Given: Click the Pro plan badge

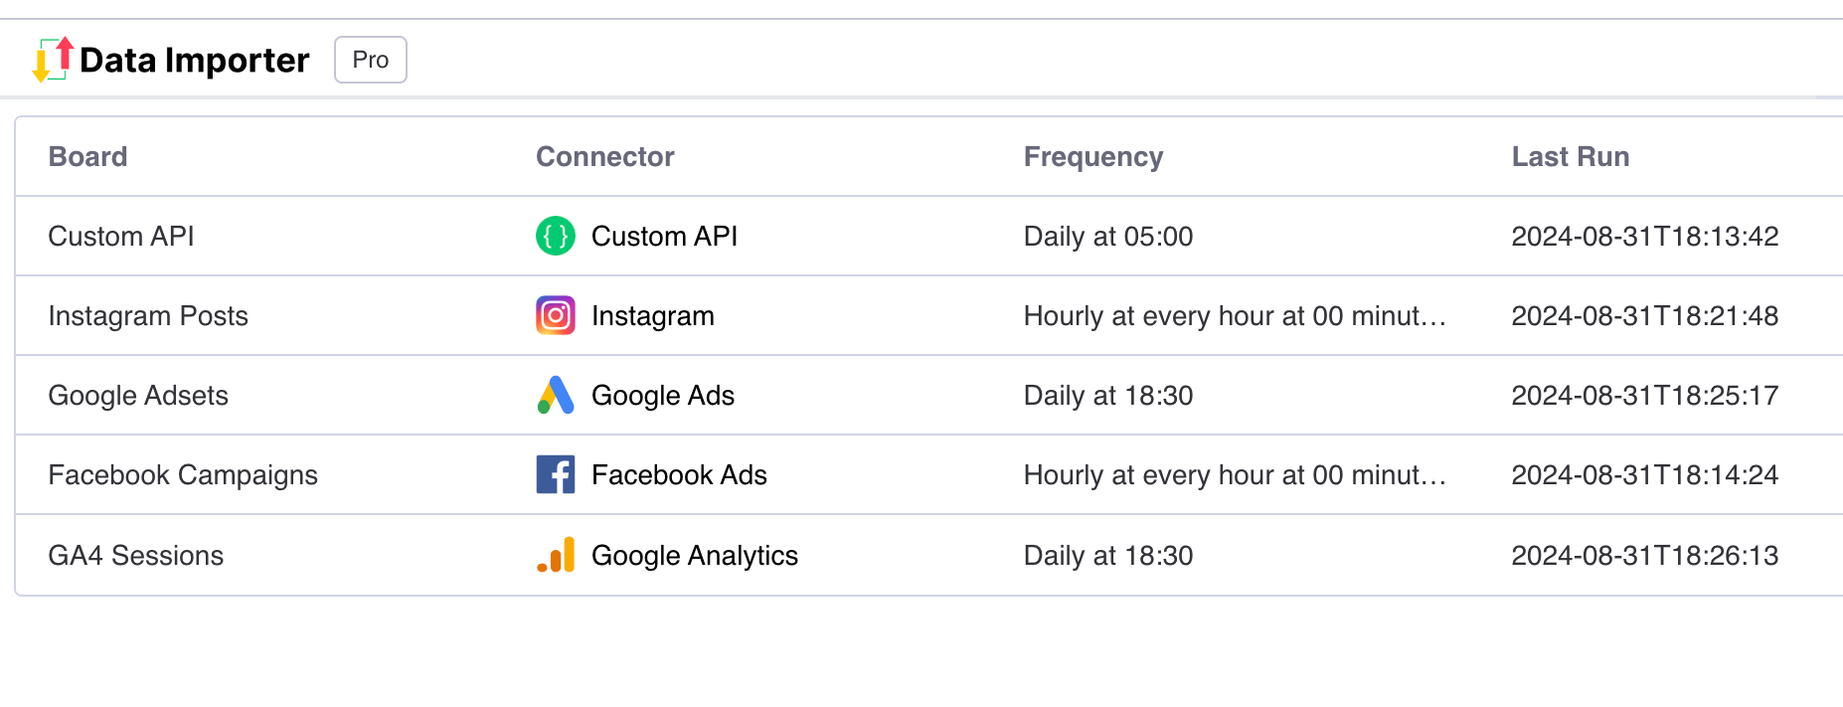Looking at the screenshot, I should pyautogui.click(x=371, y=60).
